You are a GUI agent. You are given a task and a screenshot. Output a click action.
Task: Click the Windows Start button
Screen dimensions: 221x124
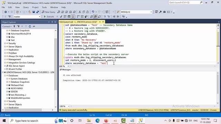tap(4, 121)
